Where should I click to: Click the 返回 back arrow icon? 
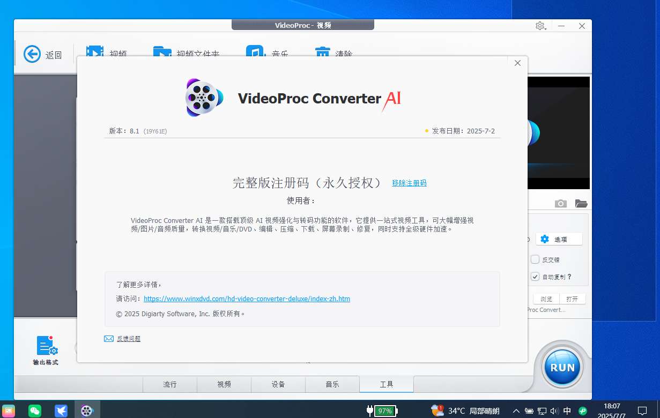point(32,54)
